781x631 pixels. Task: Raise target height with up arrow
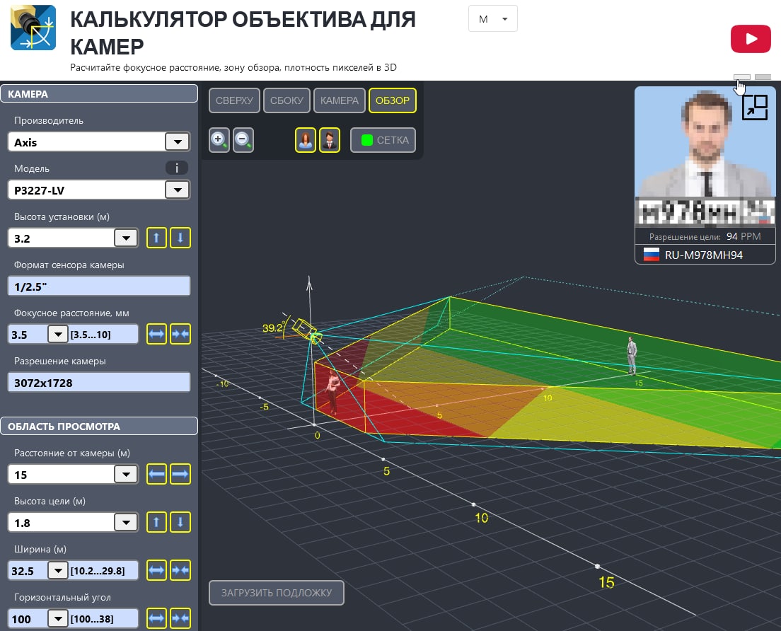tap(156, 522)
